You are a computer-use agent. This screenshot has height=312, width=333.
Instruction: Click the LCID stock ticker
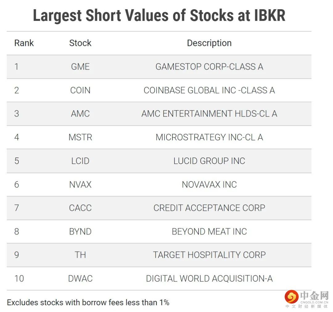click(80, 161)
